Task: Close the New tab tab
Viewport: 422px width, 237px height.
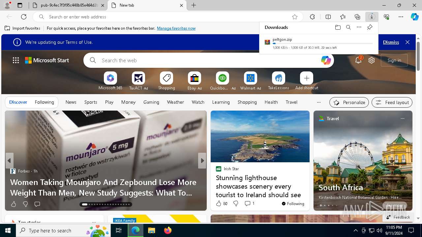Action: [x=181, y=5]
